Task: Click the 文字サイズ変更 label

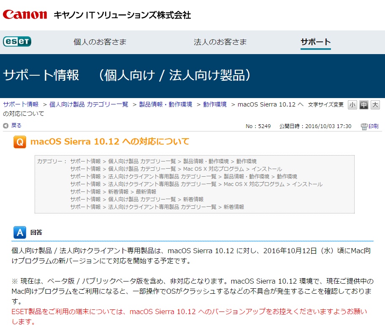Action: pos(326,105)
